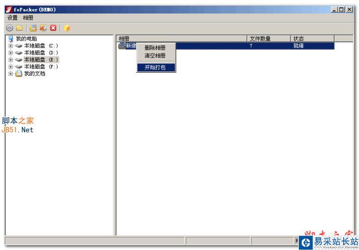359x250 pixels.
Task: Close the fePacker window
Action: [349, 9]
